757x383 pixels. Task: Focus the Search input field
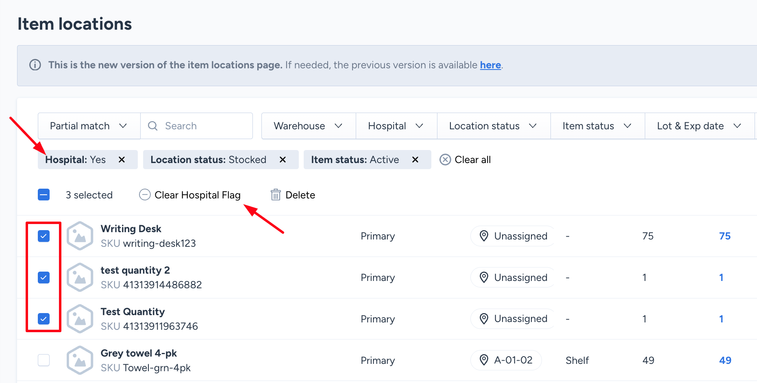(x=197, y=126)
